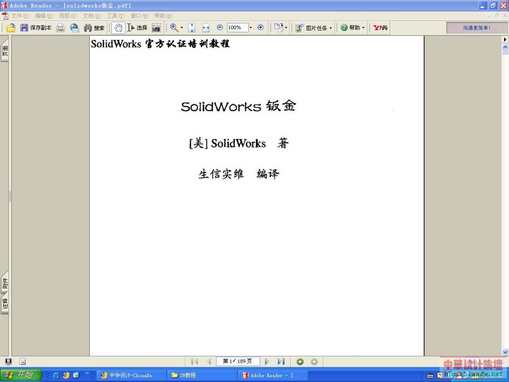Open the Help (帮助) toolbar dropdown
Screen dimensions: 509x382
click(353, 28)
